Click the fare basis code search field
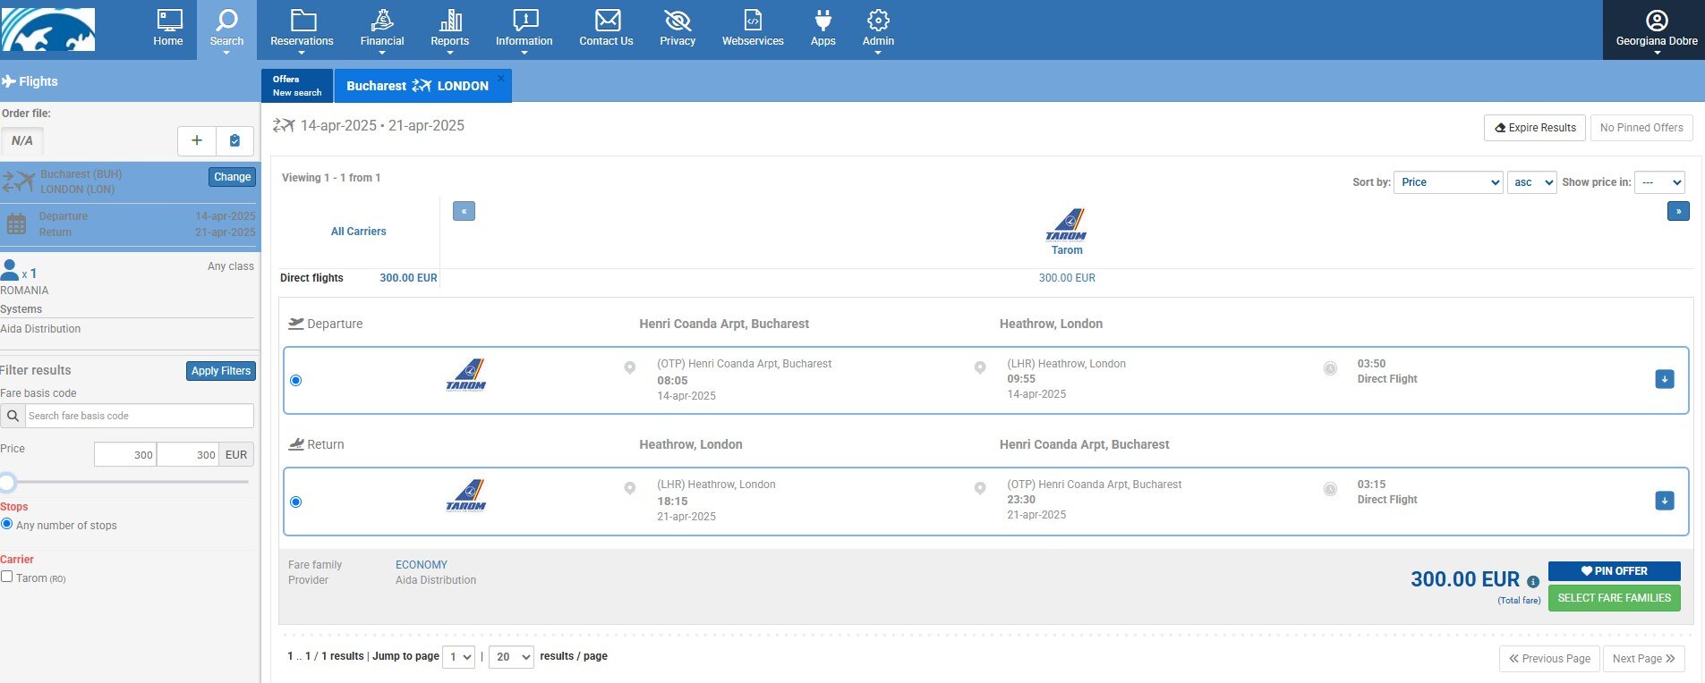This screenshot has width=1705, height=683. 139,416
